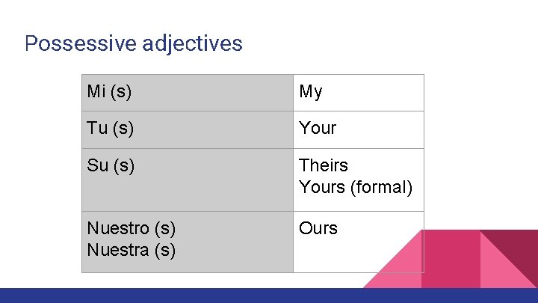538x303 pixels.
Task: Click the word "(formal)" in the table
Action: (381, 187)
